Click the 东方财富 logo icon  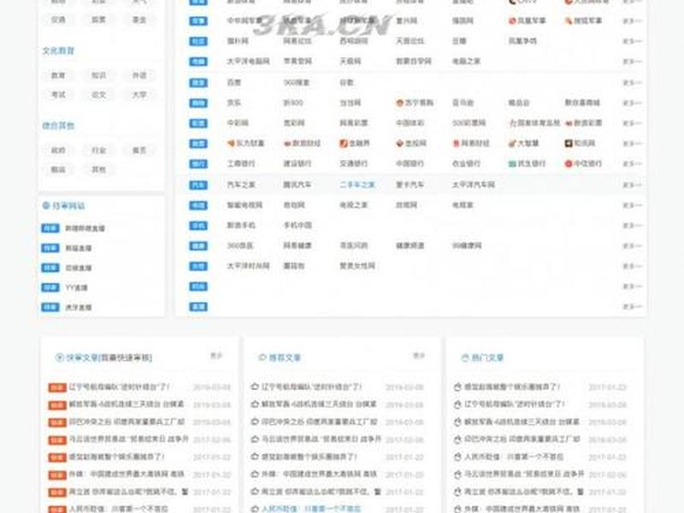click(x=231, y=143)
